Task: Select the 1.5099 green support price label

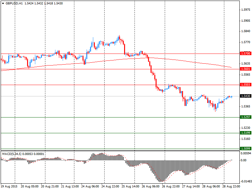Action: pyautogui.click(x=245, y=148)
